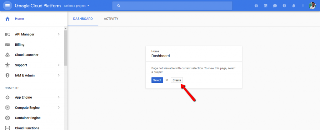Image resolution: width=320 pixels, height=130 pixels.
Task: Go to Home in sidebar
Action: 19,19
